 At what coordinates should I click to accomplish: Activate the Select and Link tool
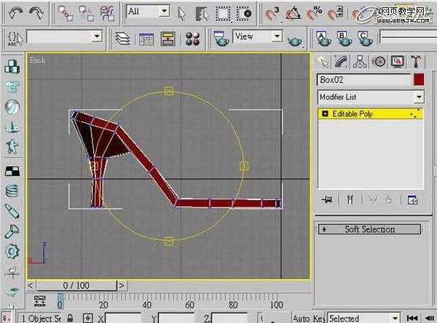tap(66, 13)
